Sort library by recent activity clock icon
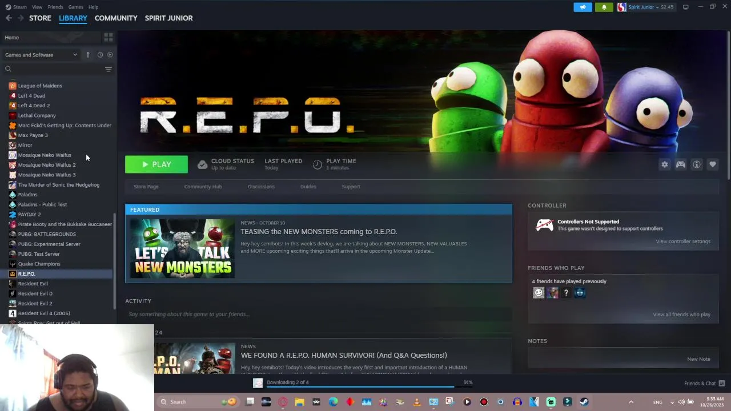The image size is (731, 411). point(100,55)
